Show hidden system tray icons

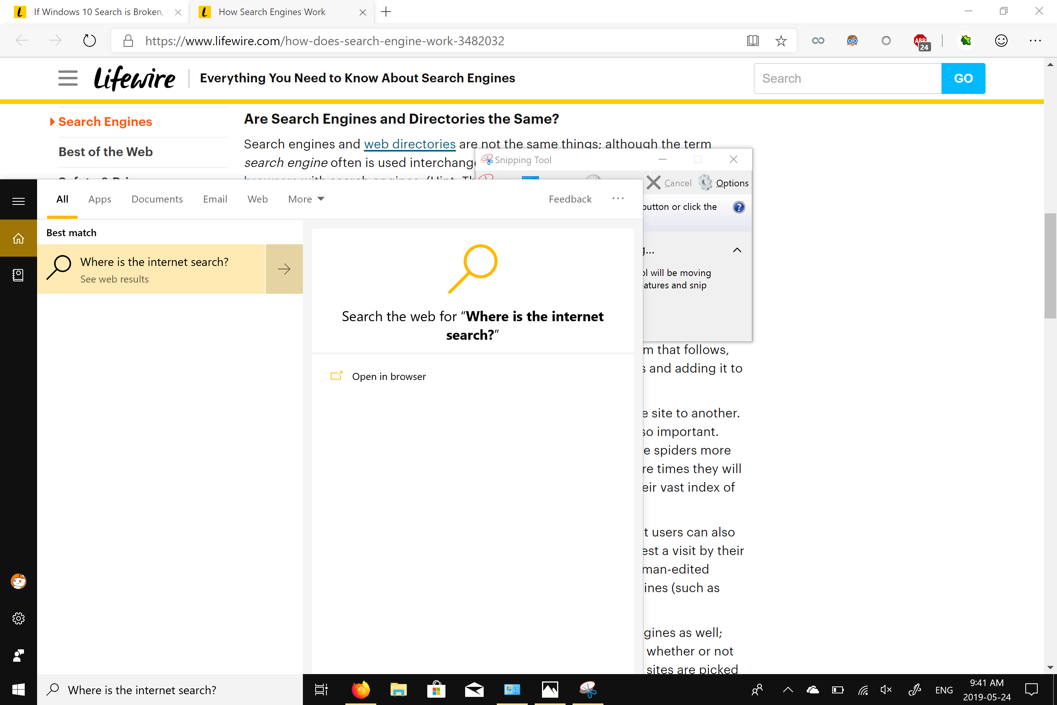coord(788,689)
